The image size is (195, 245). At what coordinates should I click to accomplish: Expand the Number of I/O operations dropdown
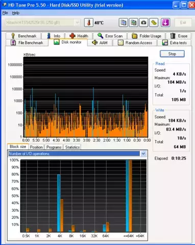[x=143, y=153]
